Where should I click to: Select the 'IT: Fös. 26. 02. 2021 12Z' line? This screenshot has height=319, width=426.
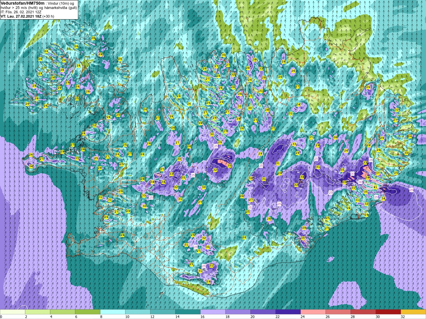(21, 12)
